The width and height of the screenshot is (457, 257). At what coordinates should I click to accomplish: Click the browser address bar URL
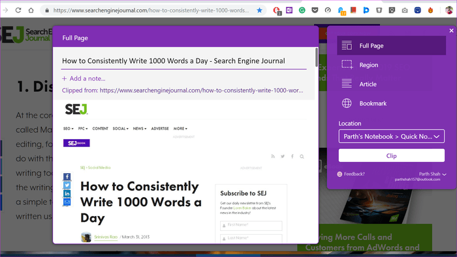pyautogui.click(x=151, y=10)
